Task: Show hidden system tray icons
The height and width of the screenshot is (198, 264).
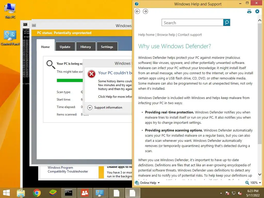Action: point(221,193)
